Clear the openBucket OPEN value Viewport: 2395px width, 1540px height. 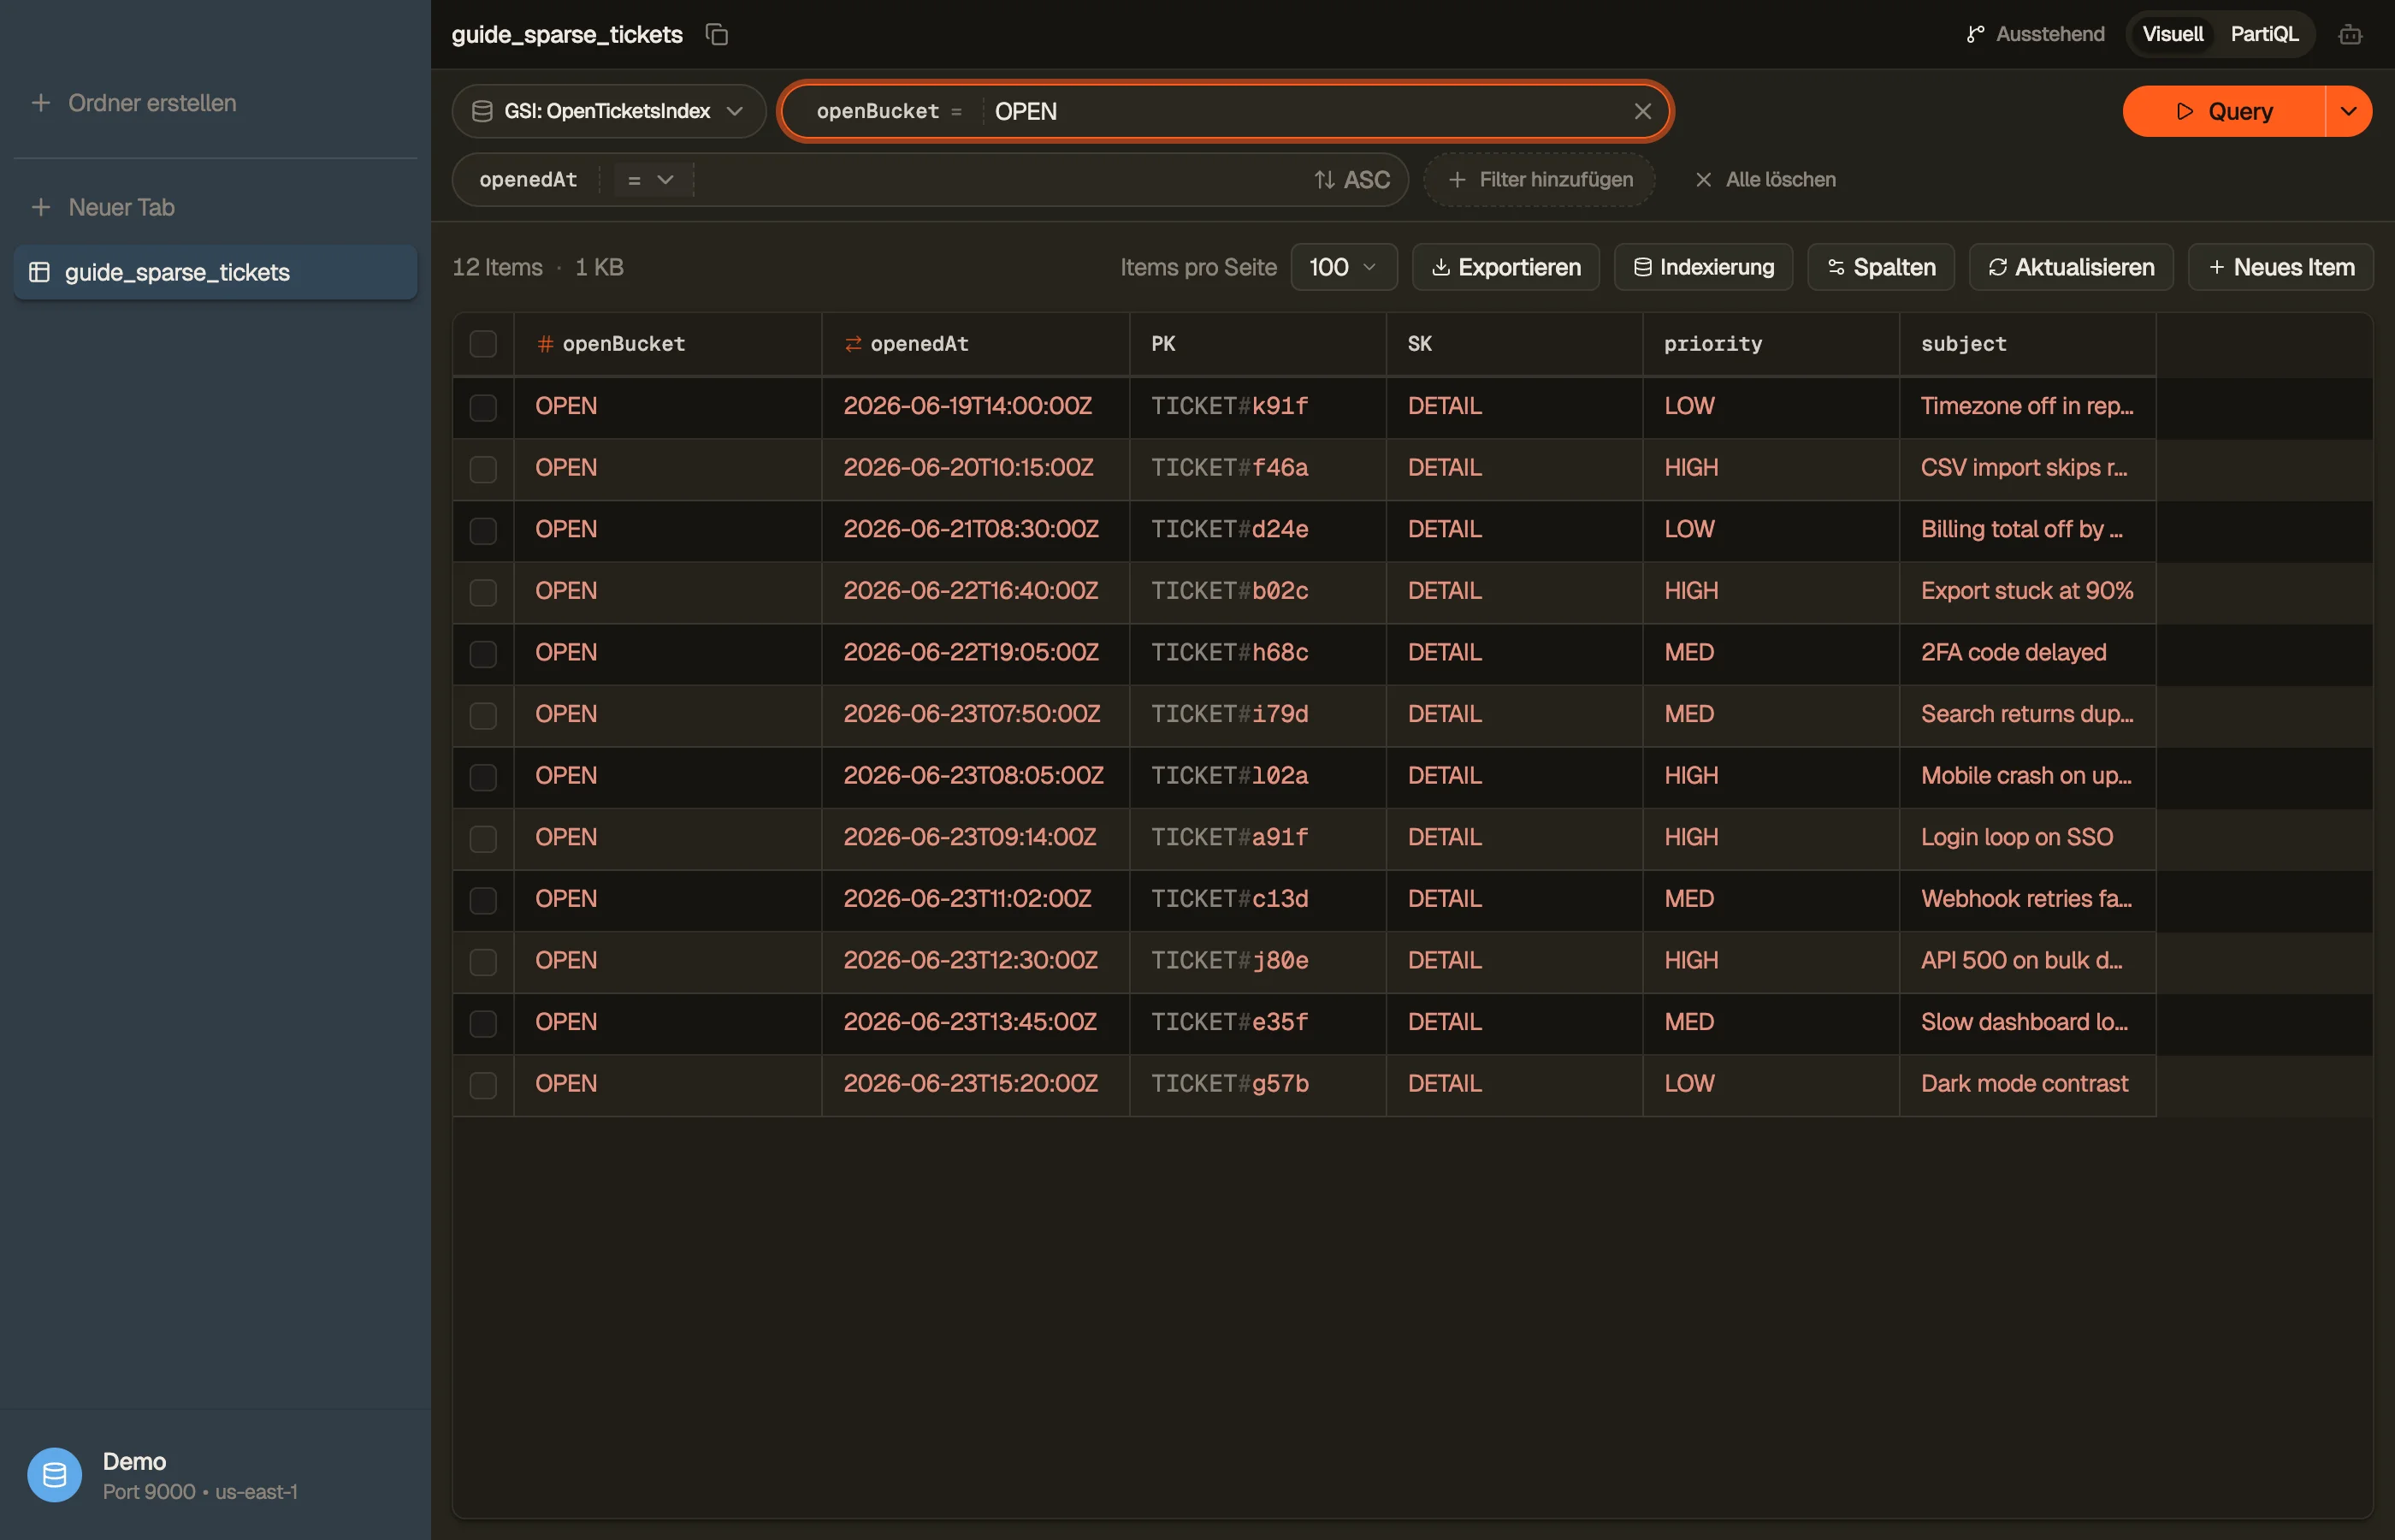(x=1642, y=111)
